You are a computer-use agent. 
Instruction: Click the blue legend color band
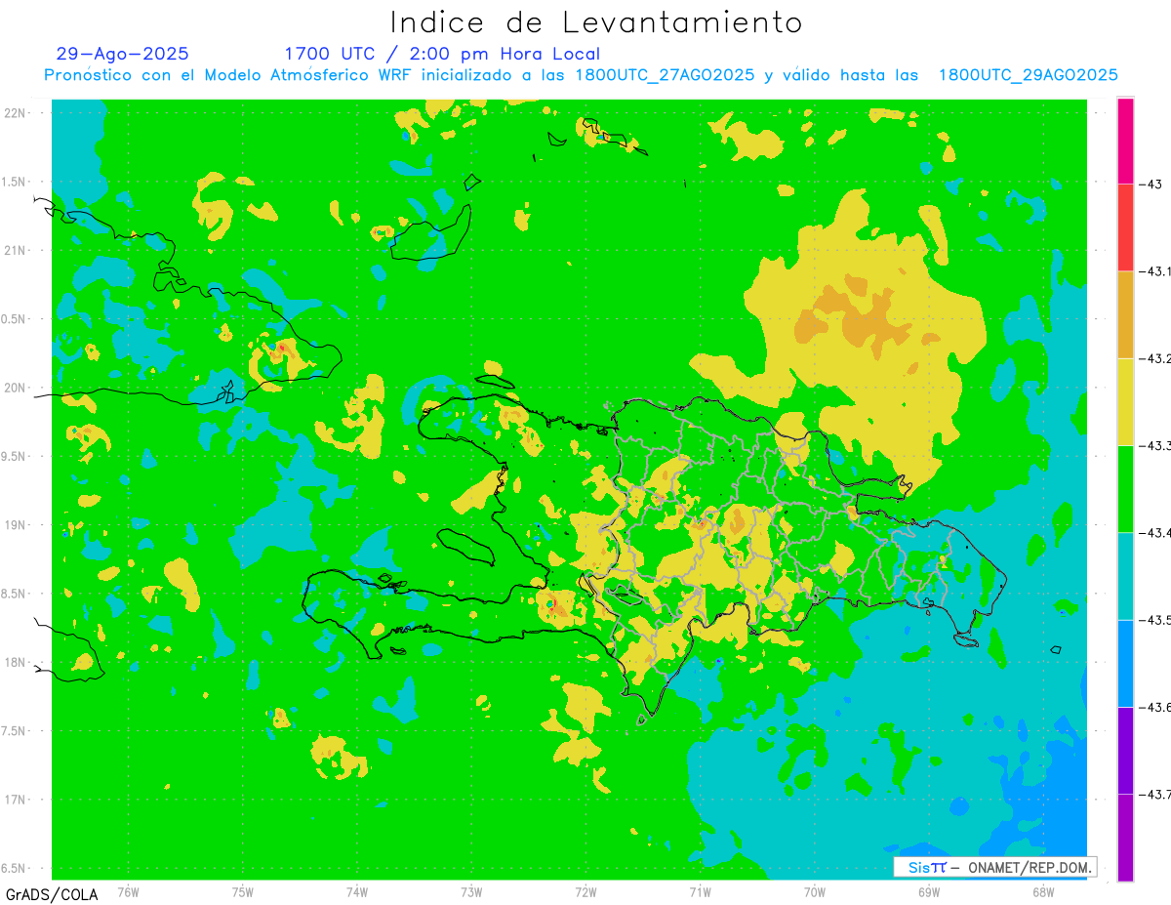pos(1125,663)
